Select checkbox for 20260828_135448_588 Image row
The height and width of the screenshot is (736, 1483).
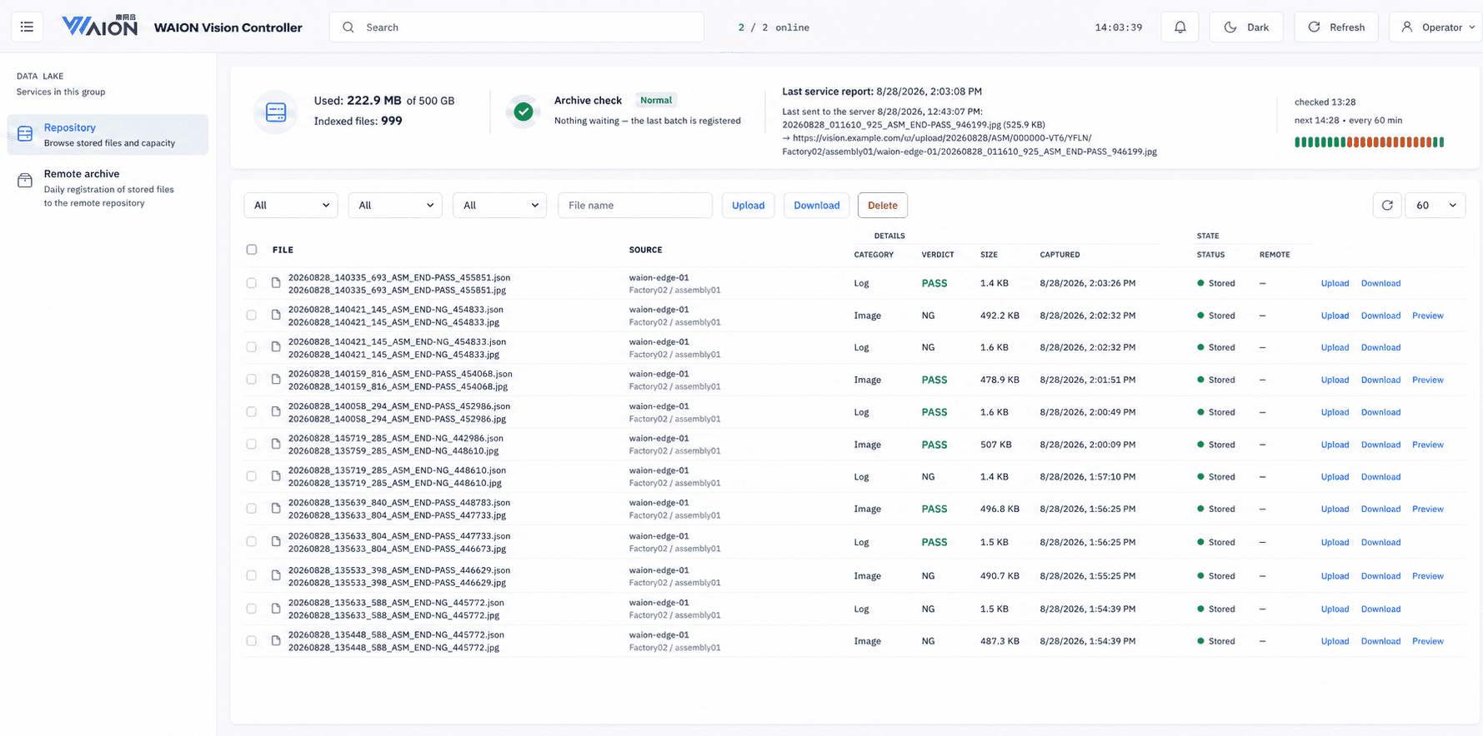(252, 641)
